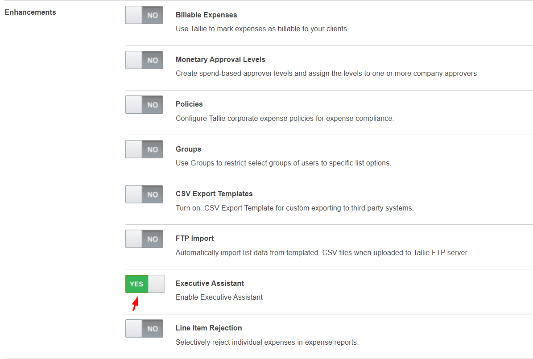The image size is (533, 359).
Task: Click the Monetary Approval Levels title
Action: click(x=220, y=60)
